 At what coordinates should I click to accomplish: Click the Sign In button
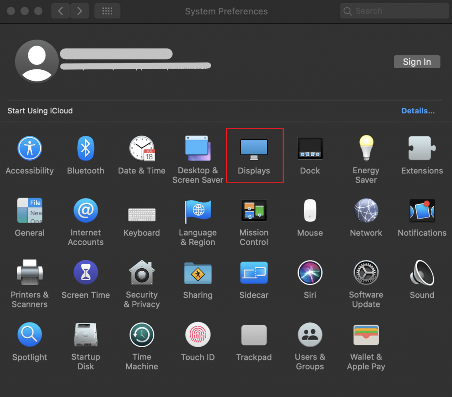(417, 62)
